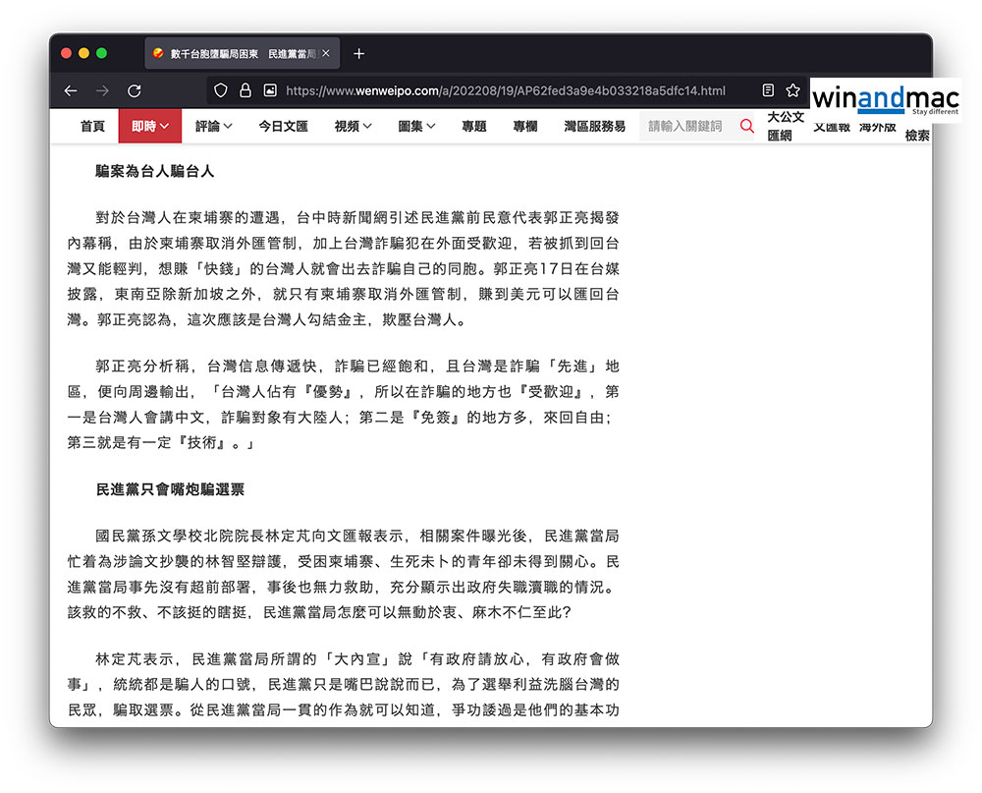The height and width of the screenshot is (793, 982).
Task: Open the tracking protection shield icon
Action: 221,90
